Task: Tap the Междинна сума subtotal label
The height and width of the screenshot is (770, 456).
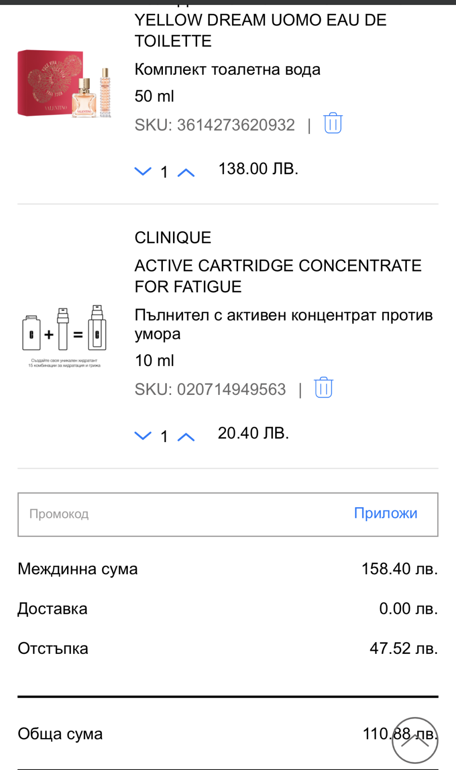Action: click(78, 569)
